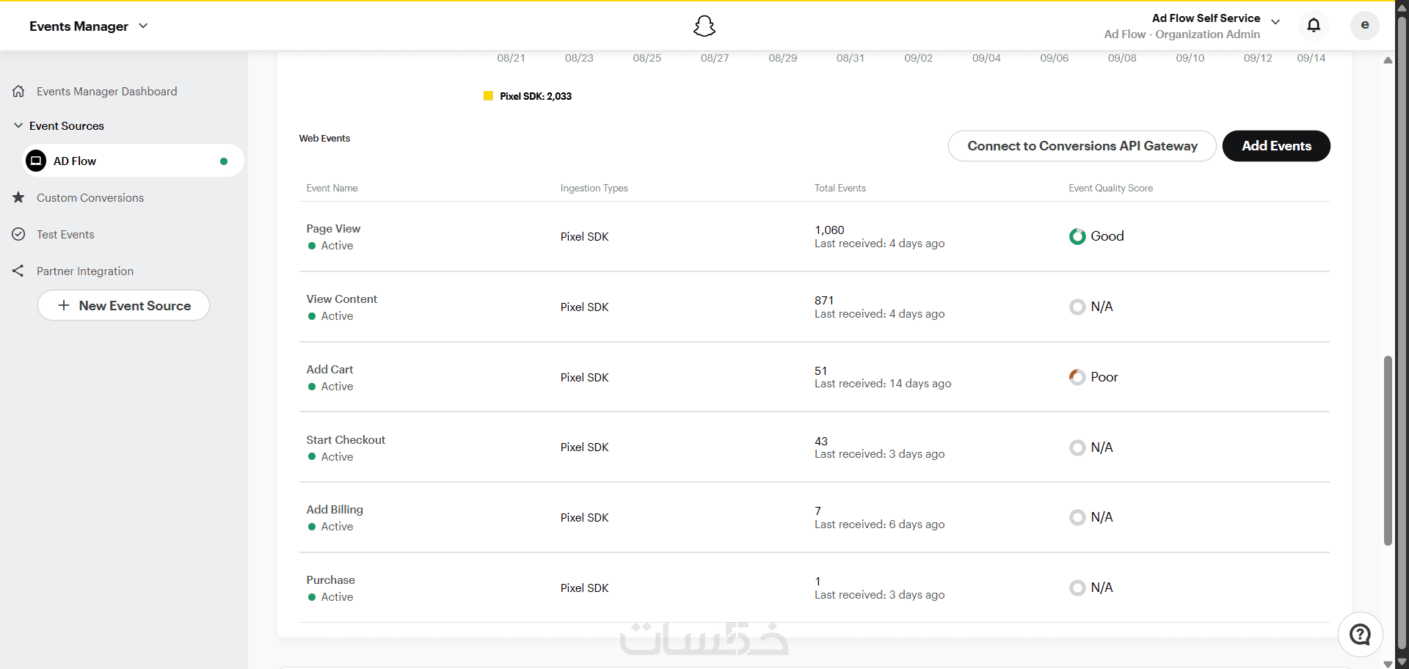Image resolution: width=1409 pixels, height=669 pixels.
Task: Click the Poor quality score ring icon
Action: (x=1077, y=377)
